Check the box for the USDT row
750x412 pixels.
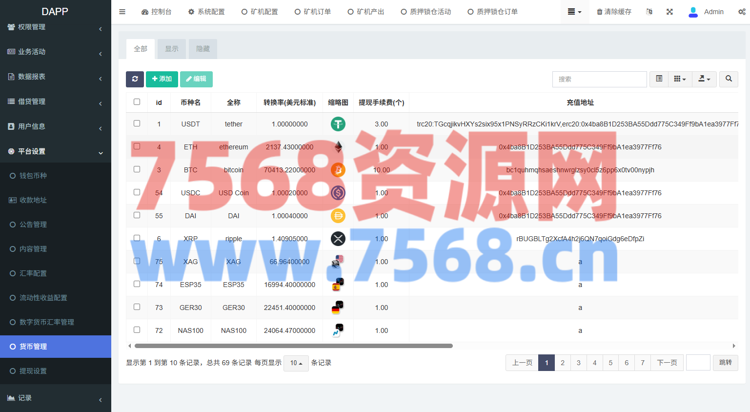pos(137,124)
